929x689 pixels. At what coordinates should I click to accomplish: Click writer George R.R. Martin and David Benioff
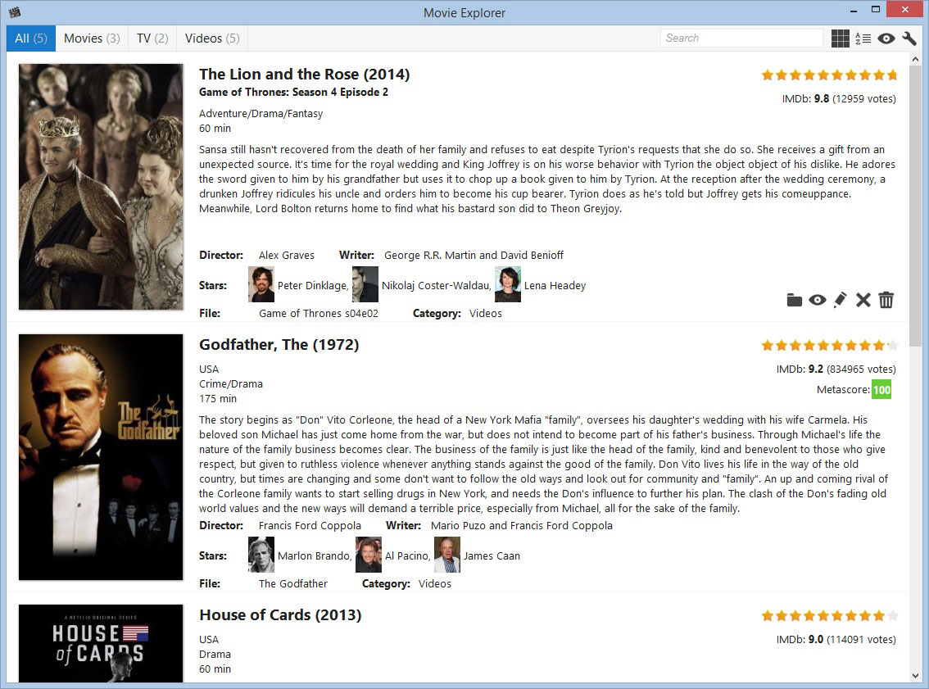[474, 256]
